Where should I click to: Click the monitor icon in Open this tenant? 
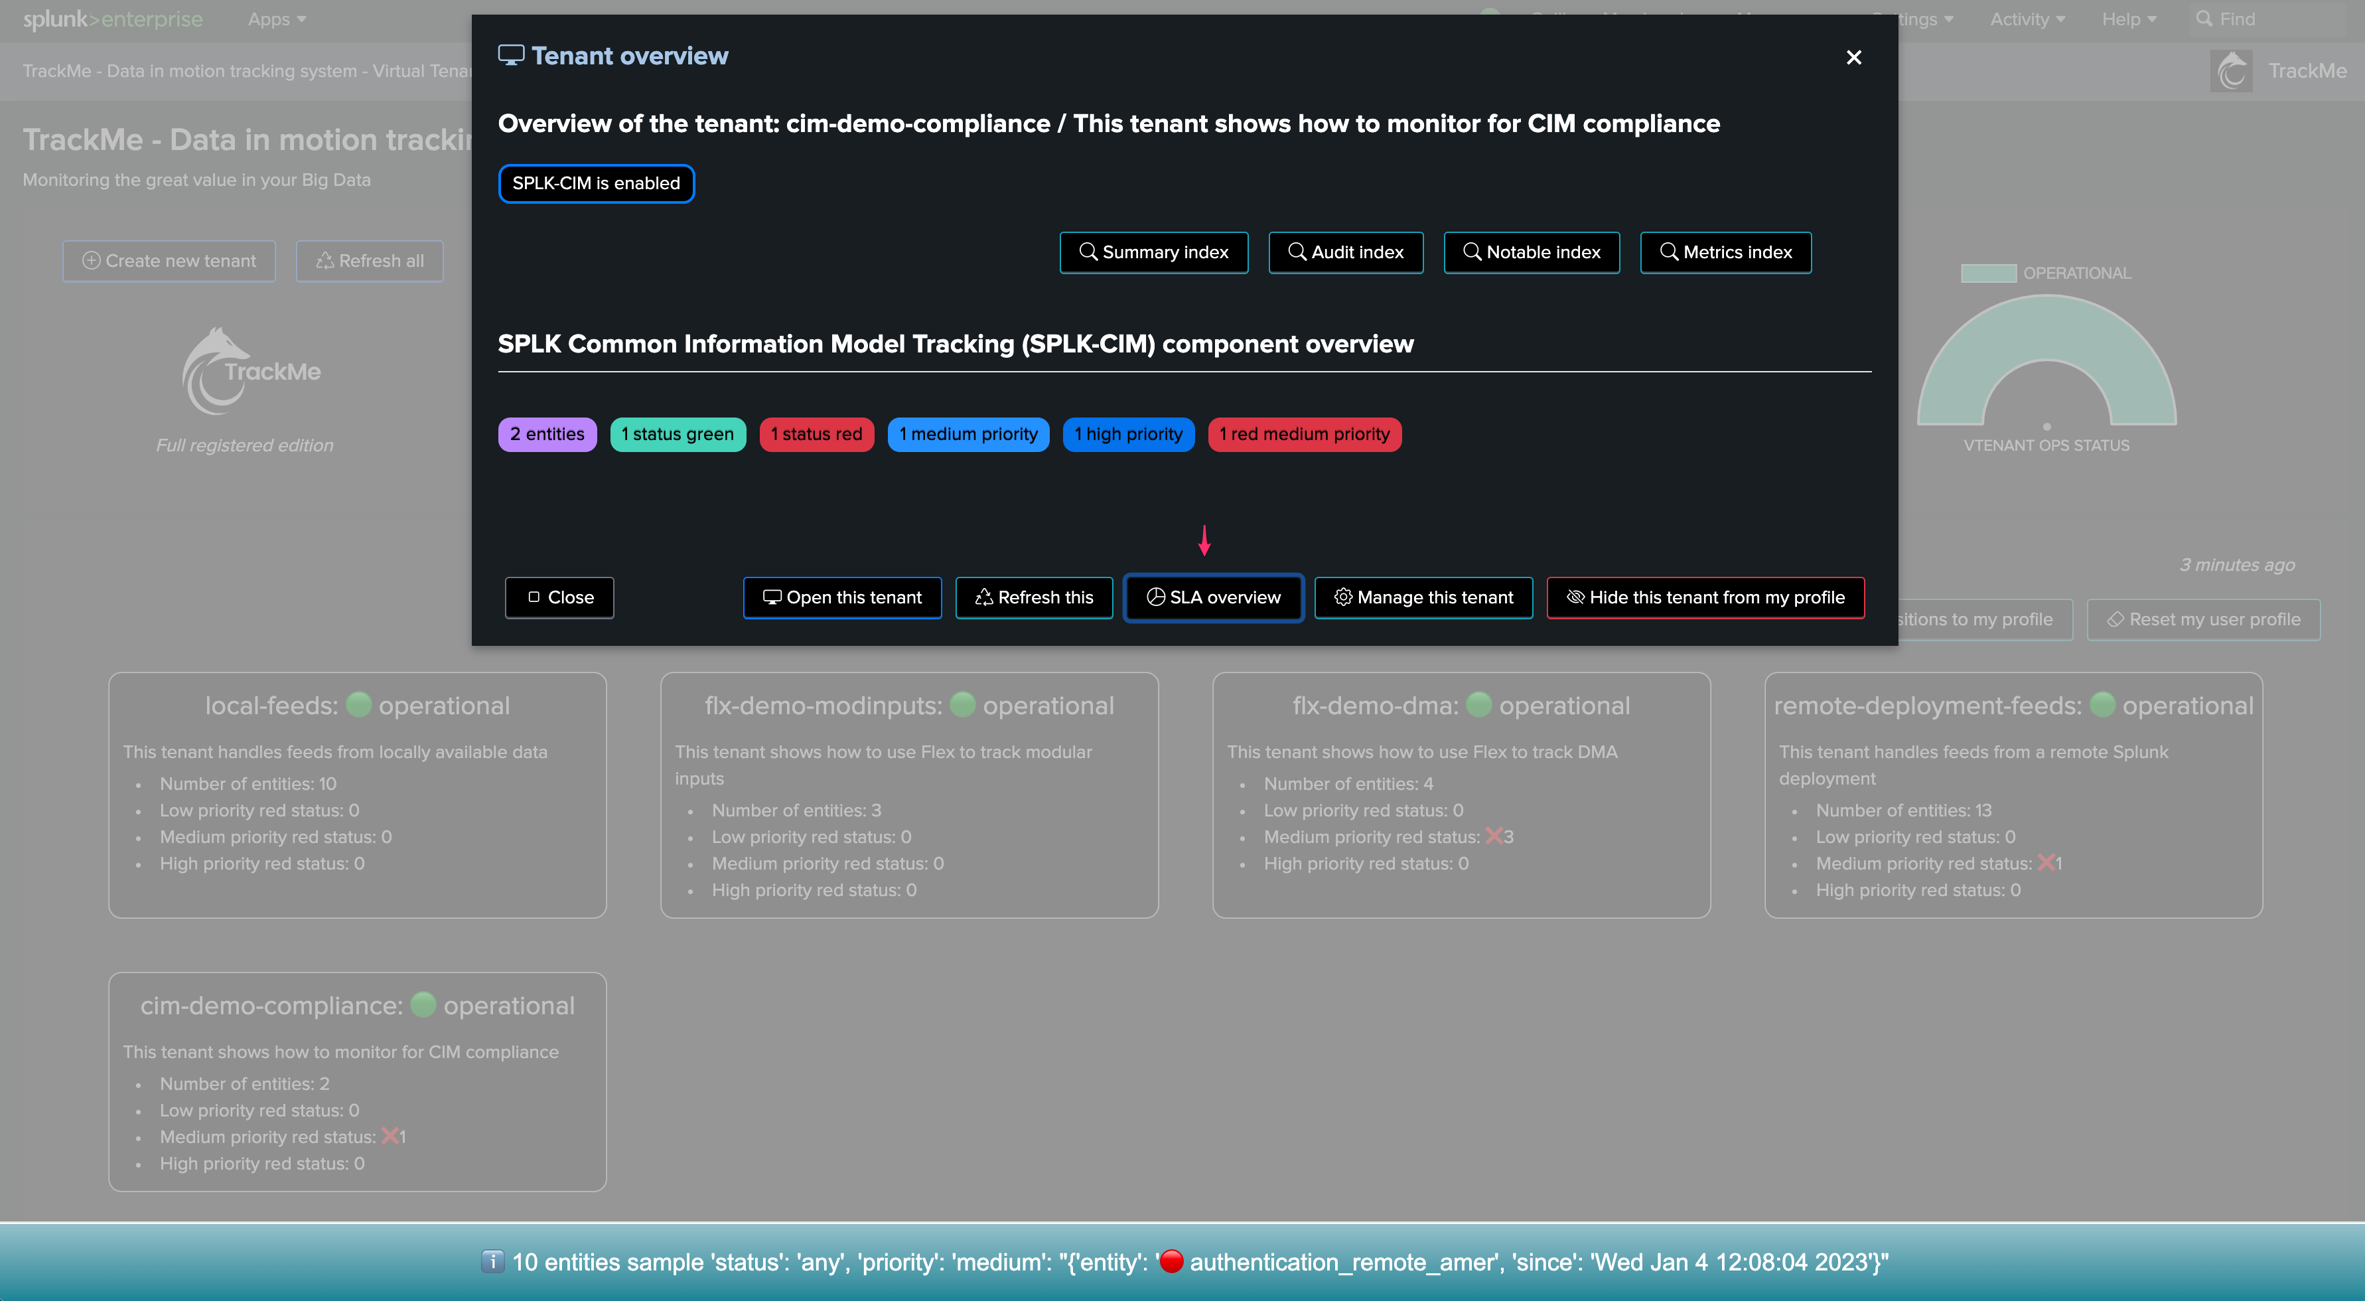click(772, 597)
